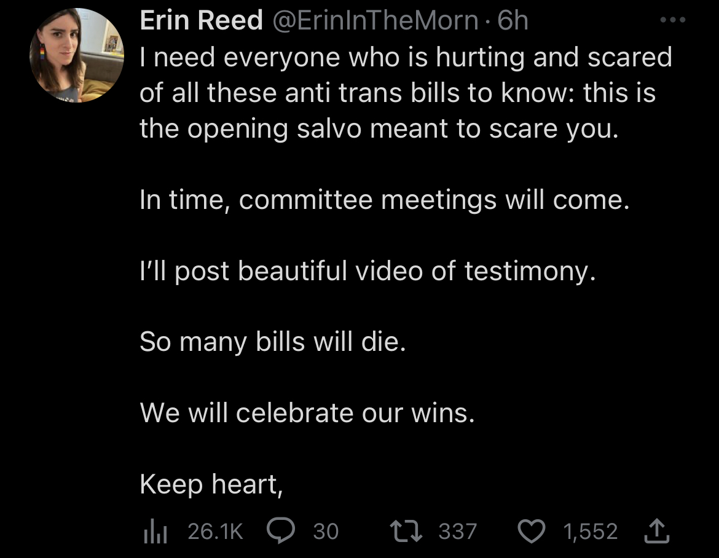Reply using the speech bubble icon
Screen dimensions: 719x558
(281, 532)
